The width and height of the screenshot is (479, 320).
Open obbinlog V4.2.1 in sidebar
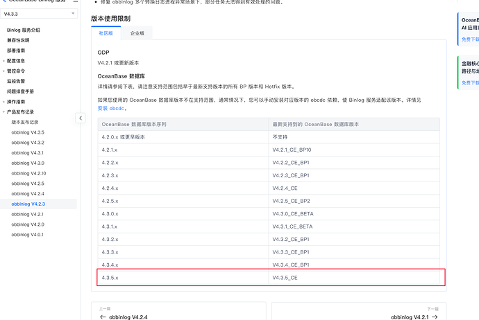[x=28, y=214]
